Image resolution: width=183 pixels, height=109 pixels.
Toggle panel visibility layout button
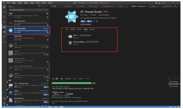point(159,3)
